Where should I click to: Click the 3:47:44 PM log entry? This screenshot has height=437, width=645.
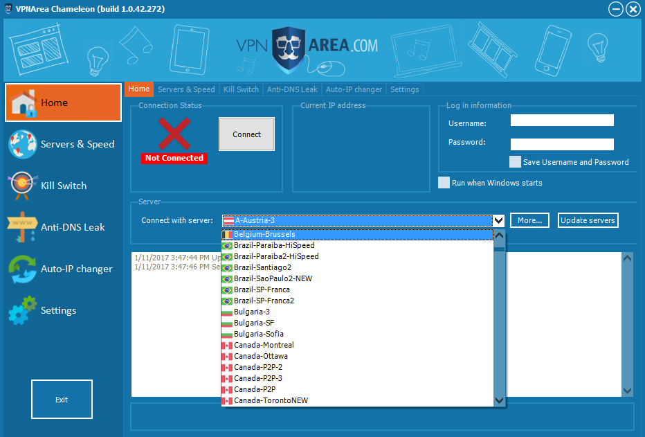tap(178, 258)
